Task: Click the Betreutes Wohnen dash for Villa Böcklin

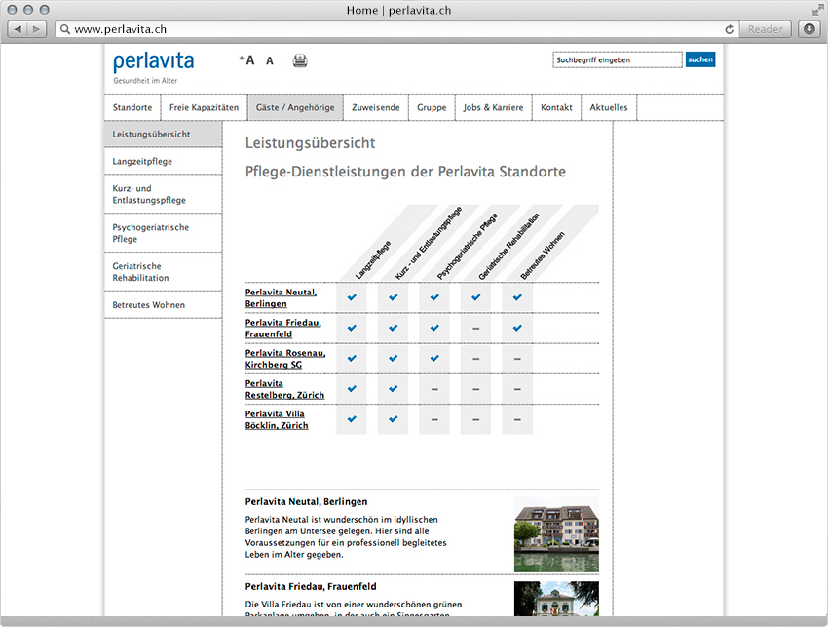Action: click(x=517, y=419)
